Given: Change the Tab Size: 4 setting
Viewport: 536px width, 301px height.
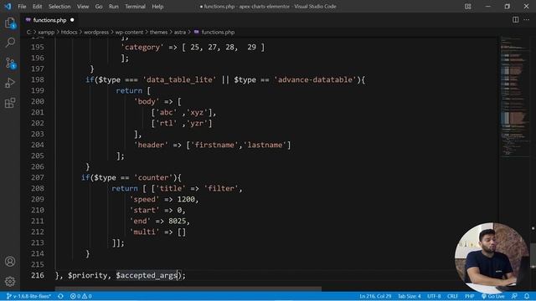Looking at the screenshot, I should pyautogui.click(x=410, y=296).
